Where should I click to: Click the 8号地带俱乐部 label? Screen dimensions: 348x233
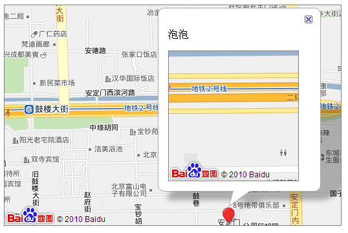click(x=256, y=205)
